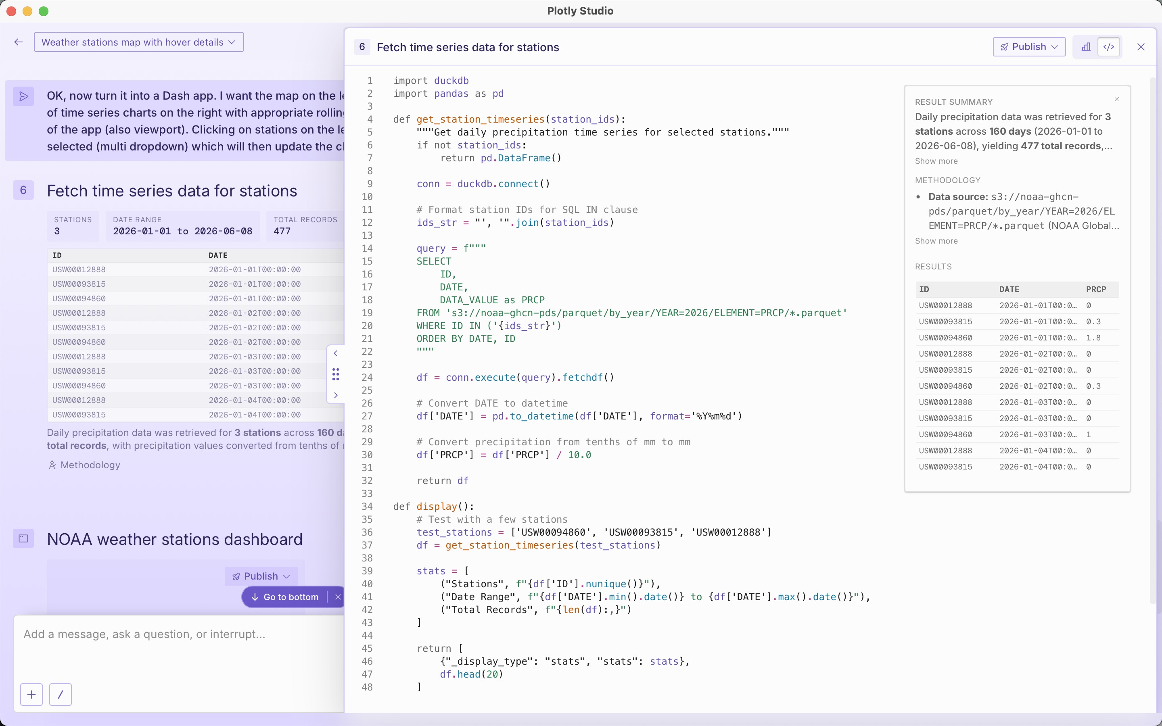1162x726 pixels.
Task: Click the 'def display():' line in code
Action: 434,506
